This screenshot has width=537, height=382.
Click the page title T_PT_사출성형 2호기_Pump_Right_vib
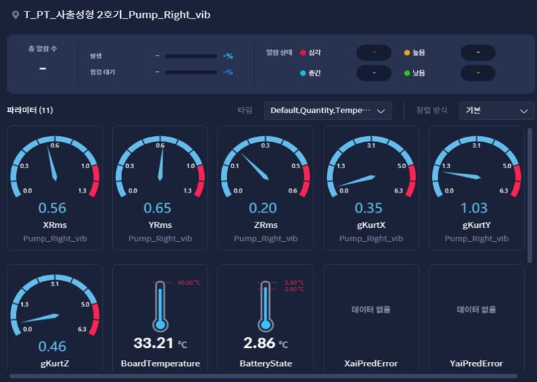pos(117,15)
